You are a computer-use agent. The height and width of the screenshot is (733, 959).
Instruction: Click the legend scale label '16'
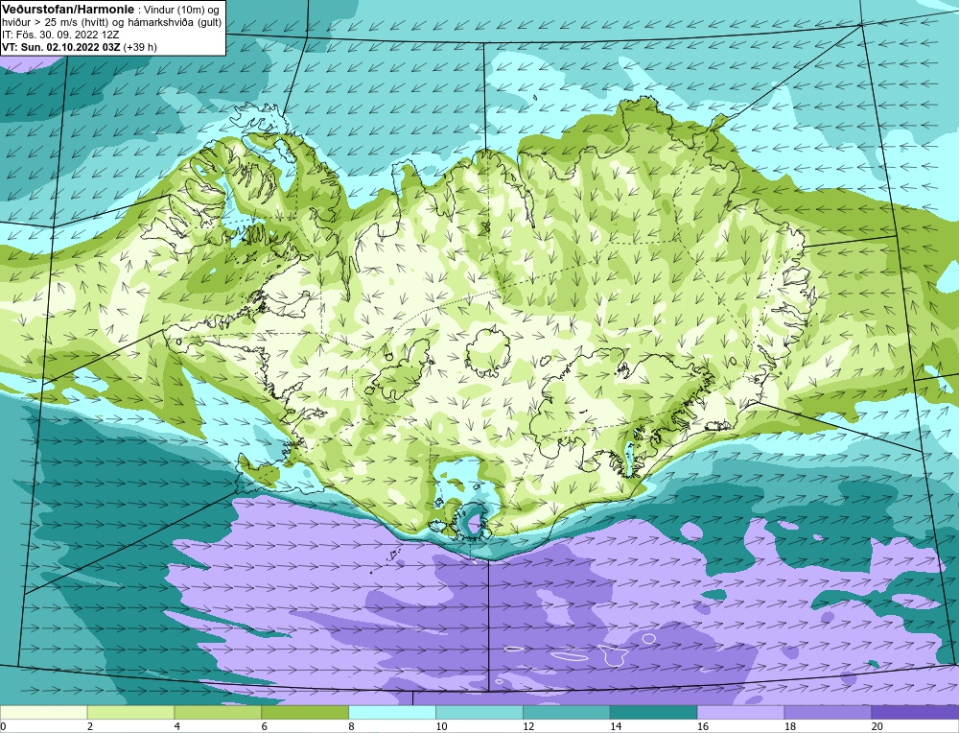point(703,726)
